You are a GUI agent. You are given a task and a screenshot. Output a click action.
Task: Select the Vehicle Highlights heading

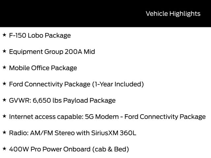pos(173,13)
